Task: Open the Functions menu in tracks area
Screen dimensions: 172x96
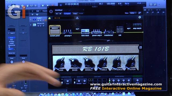Action: [x=45, y=11]
